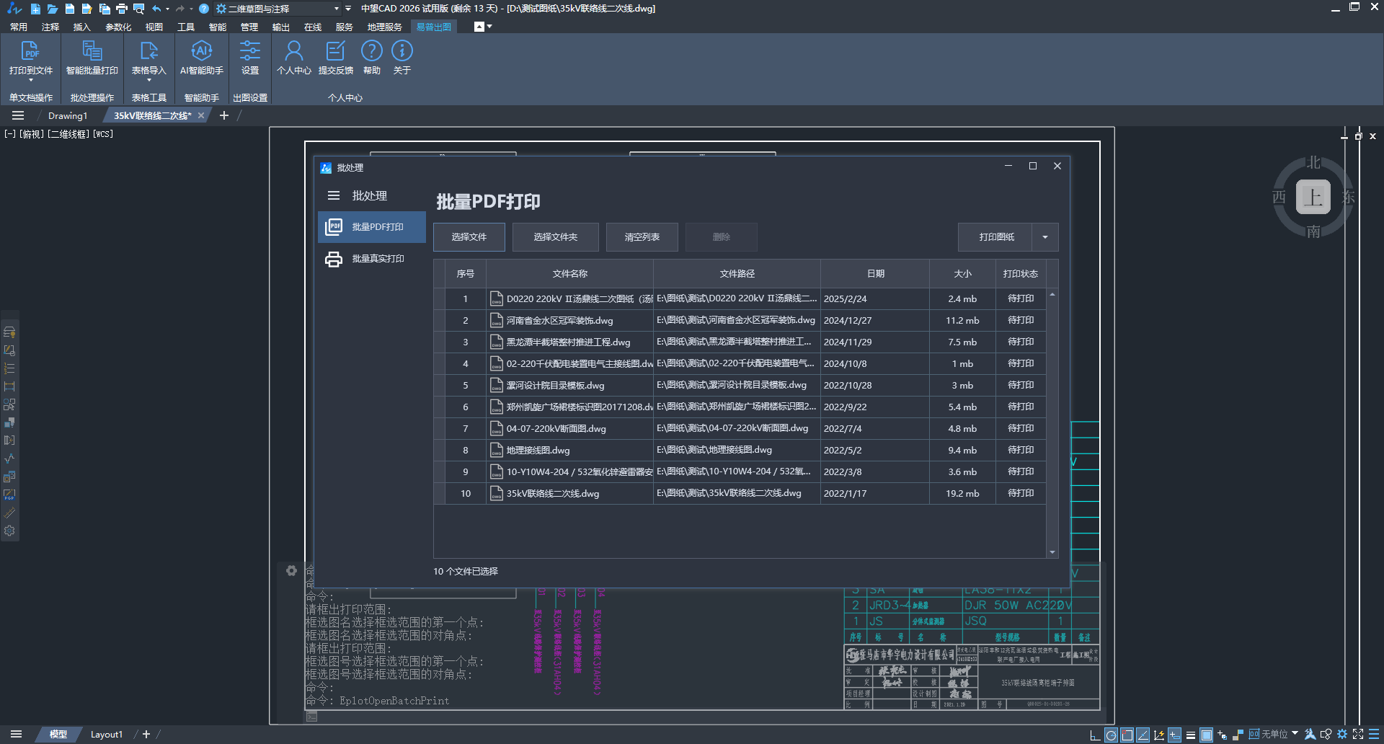The image size is (1384, 744).
Task: Click the 提交反馈 icon
Action: click(x=335, y=52)
